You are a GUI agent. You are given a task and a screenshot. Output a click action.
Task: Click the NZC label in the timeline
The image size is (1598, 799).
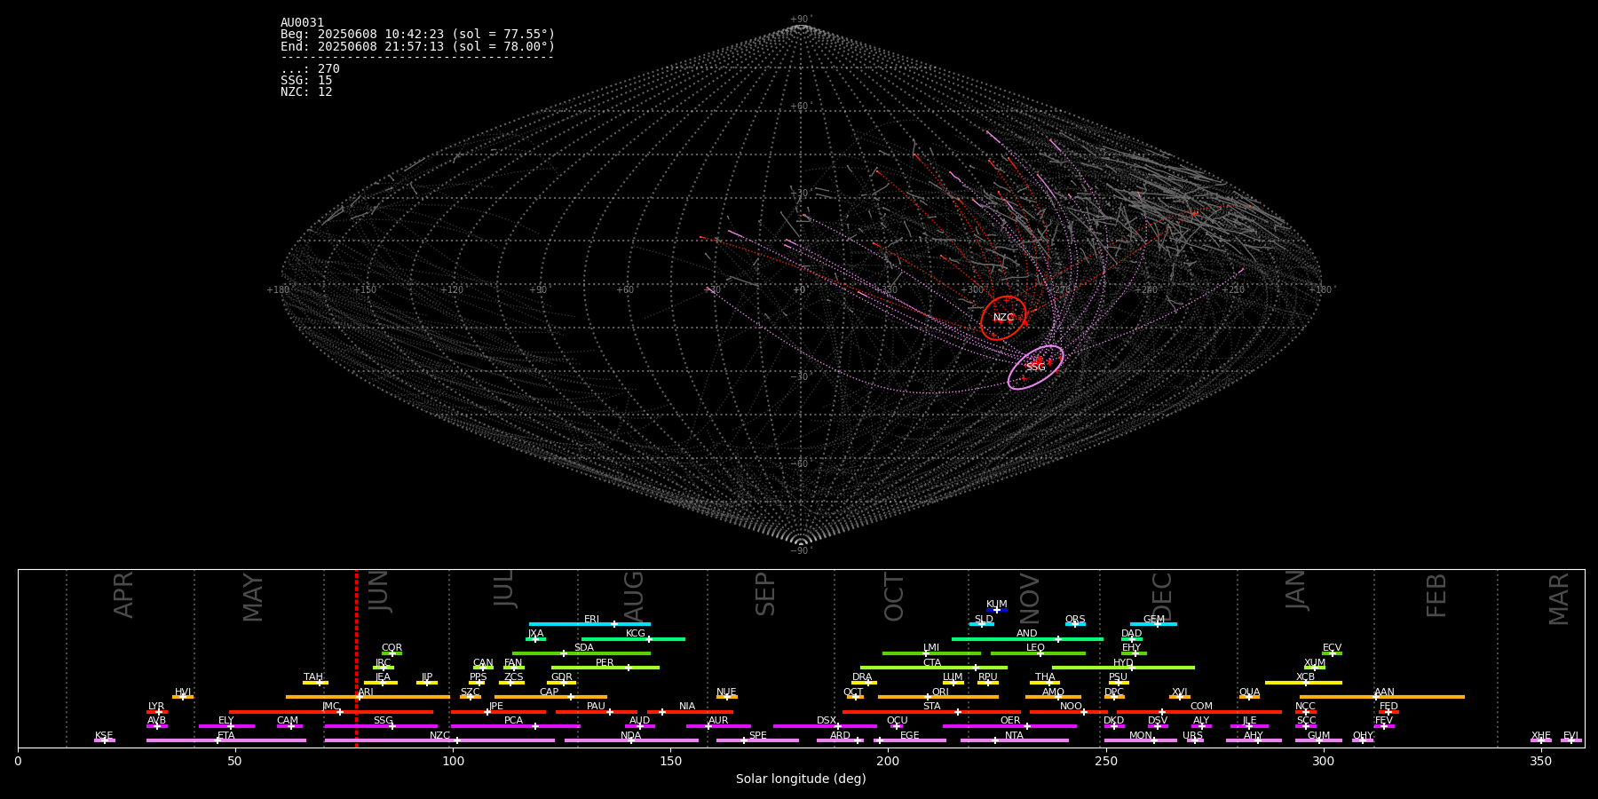tap(439, 736)
